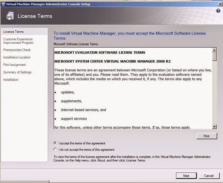Click the blue 'To install Virtual Machine Manager' instruction text

click(x=129, y=36)
